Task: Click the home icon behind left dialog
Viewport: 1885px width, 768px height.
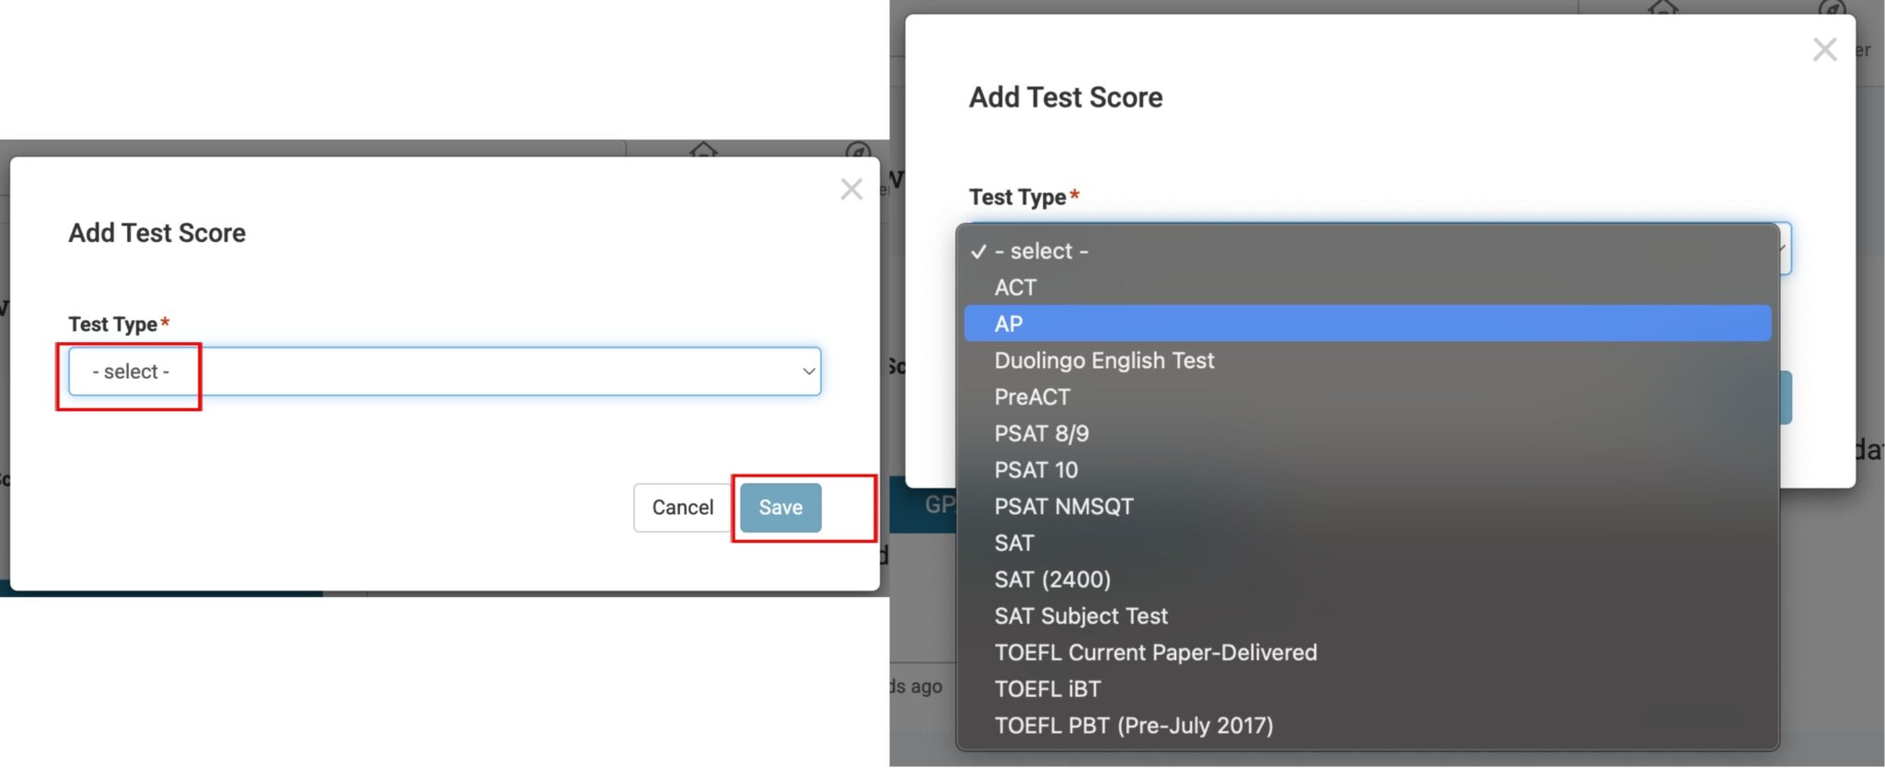Action: [x=703, y=149]
